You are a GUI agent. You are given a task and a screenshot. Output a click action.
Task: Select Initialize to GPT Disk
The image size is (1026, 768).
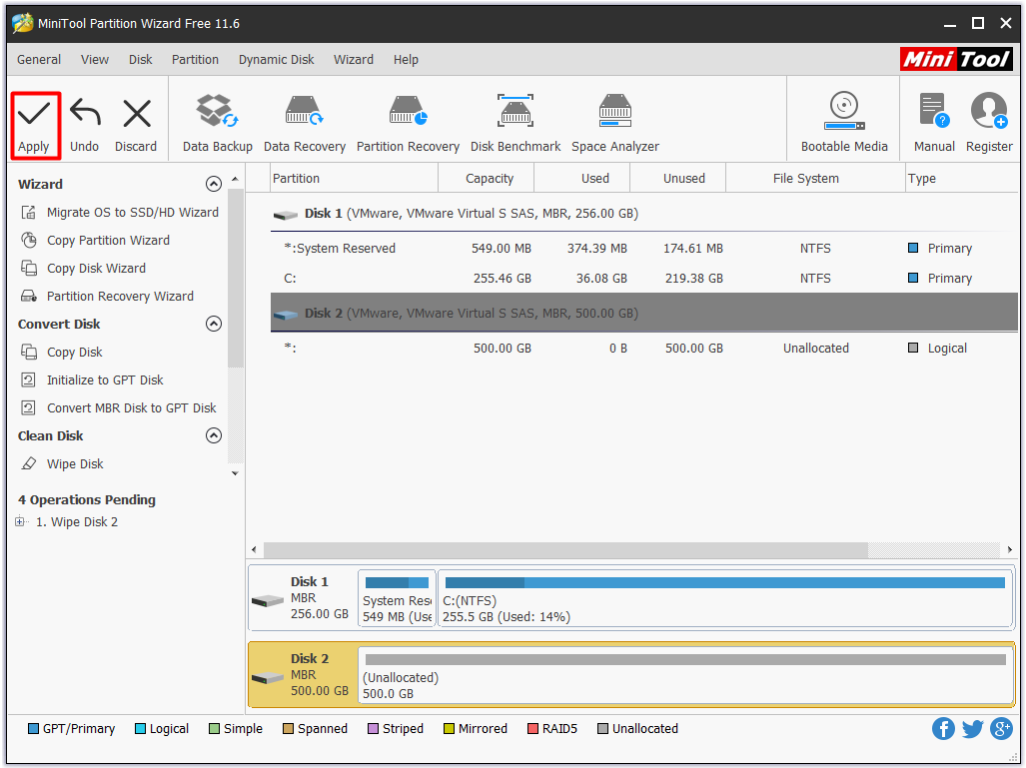coord(92,381)
